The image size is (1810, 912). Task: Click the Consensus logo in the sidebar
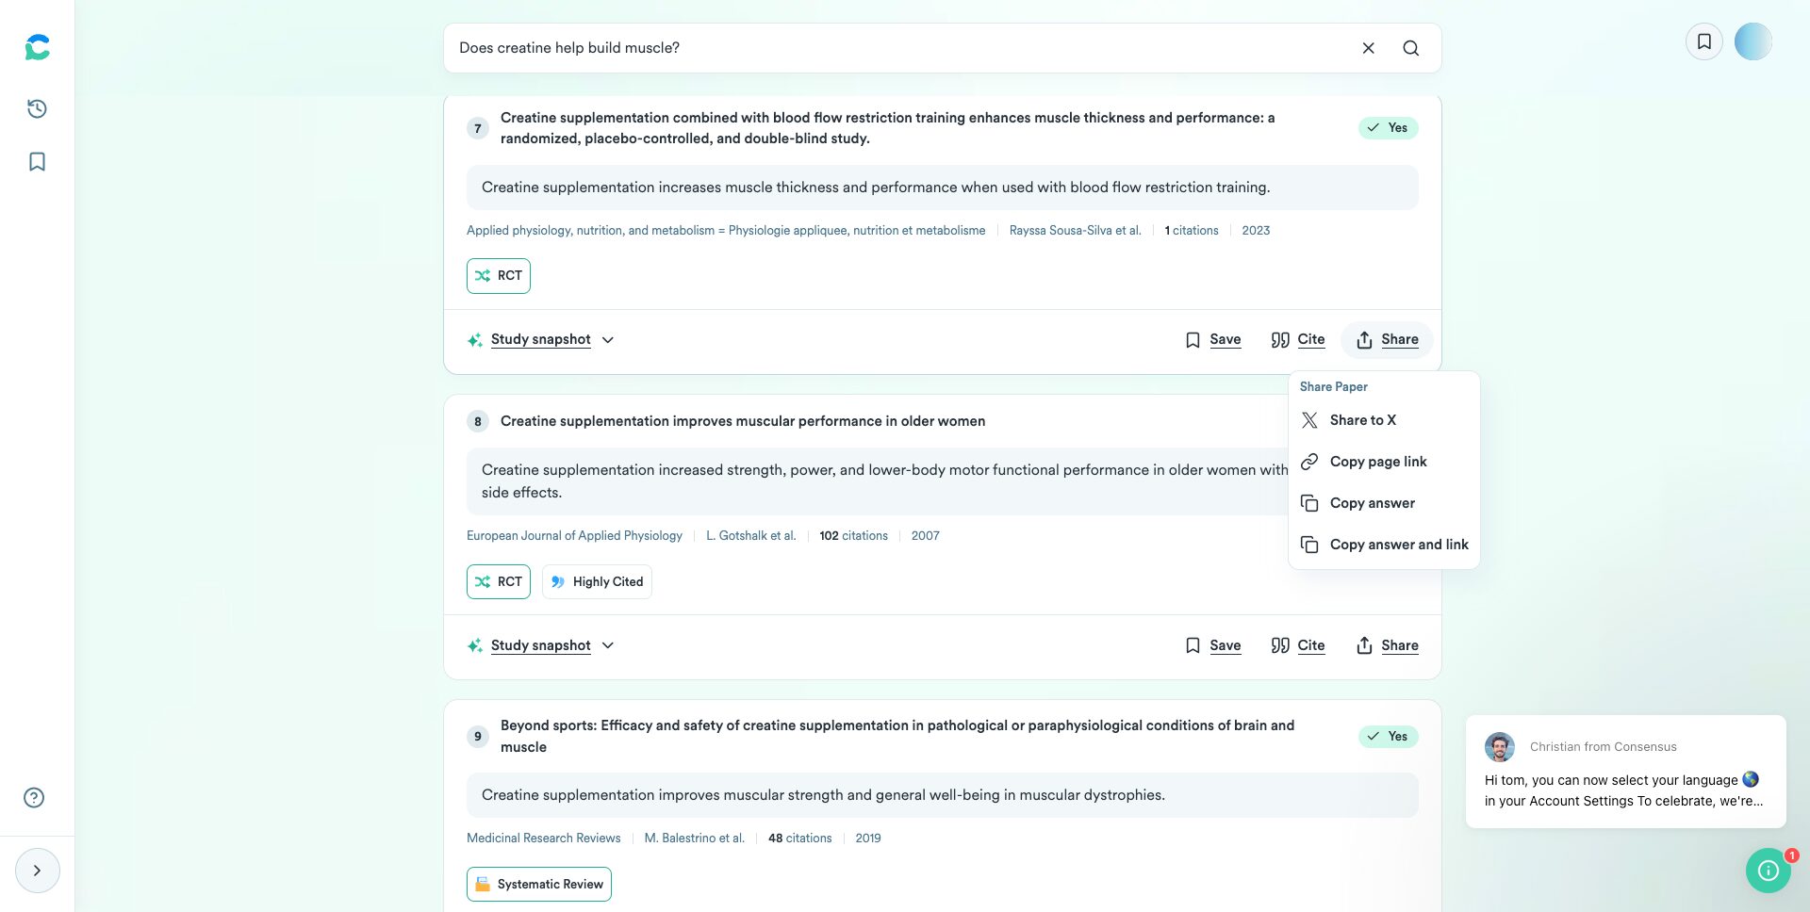pos(36,46)
